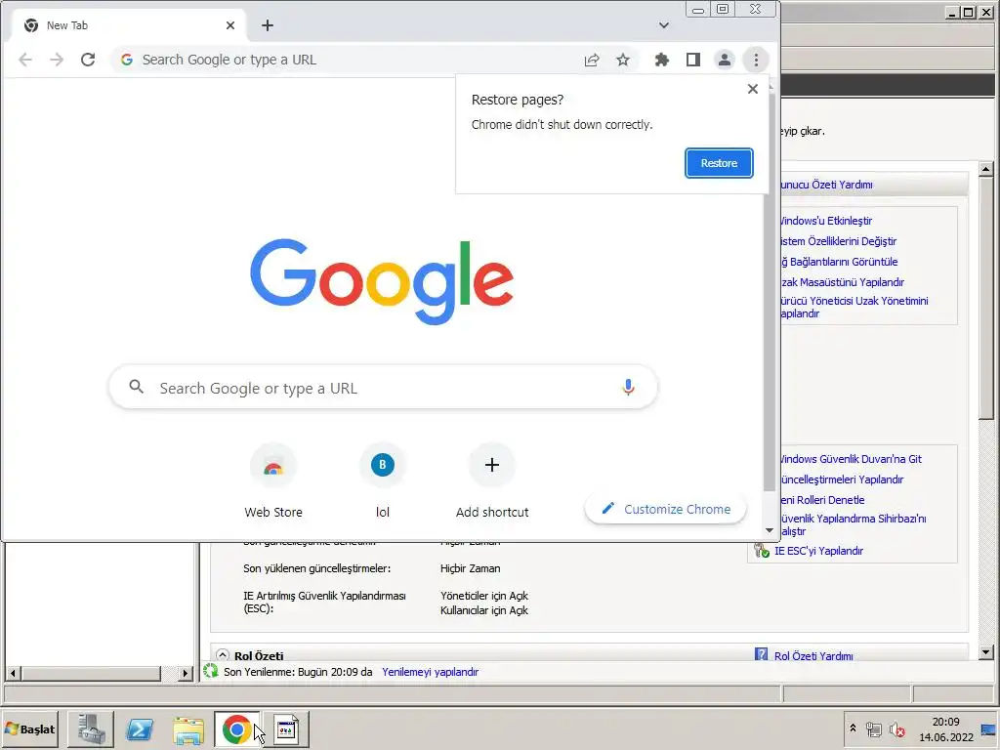This screenshot has height=750, width=1000.
Task: Click the Show desktop icon
Action: click(x=989, y=729)
